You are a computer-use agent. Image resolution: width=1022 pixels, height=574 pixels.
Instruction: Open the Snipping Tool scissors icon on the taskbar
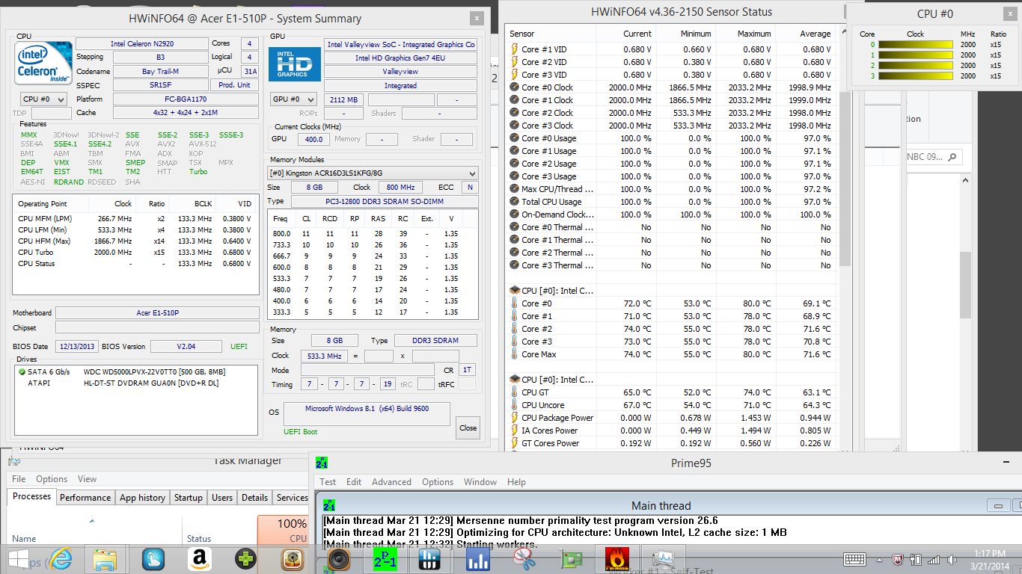coord(524,559)
